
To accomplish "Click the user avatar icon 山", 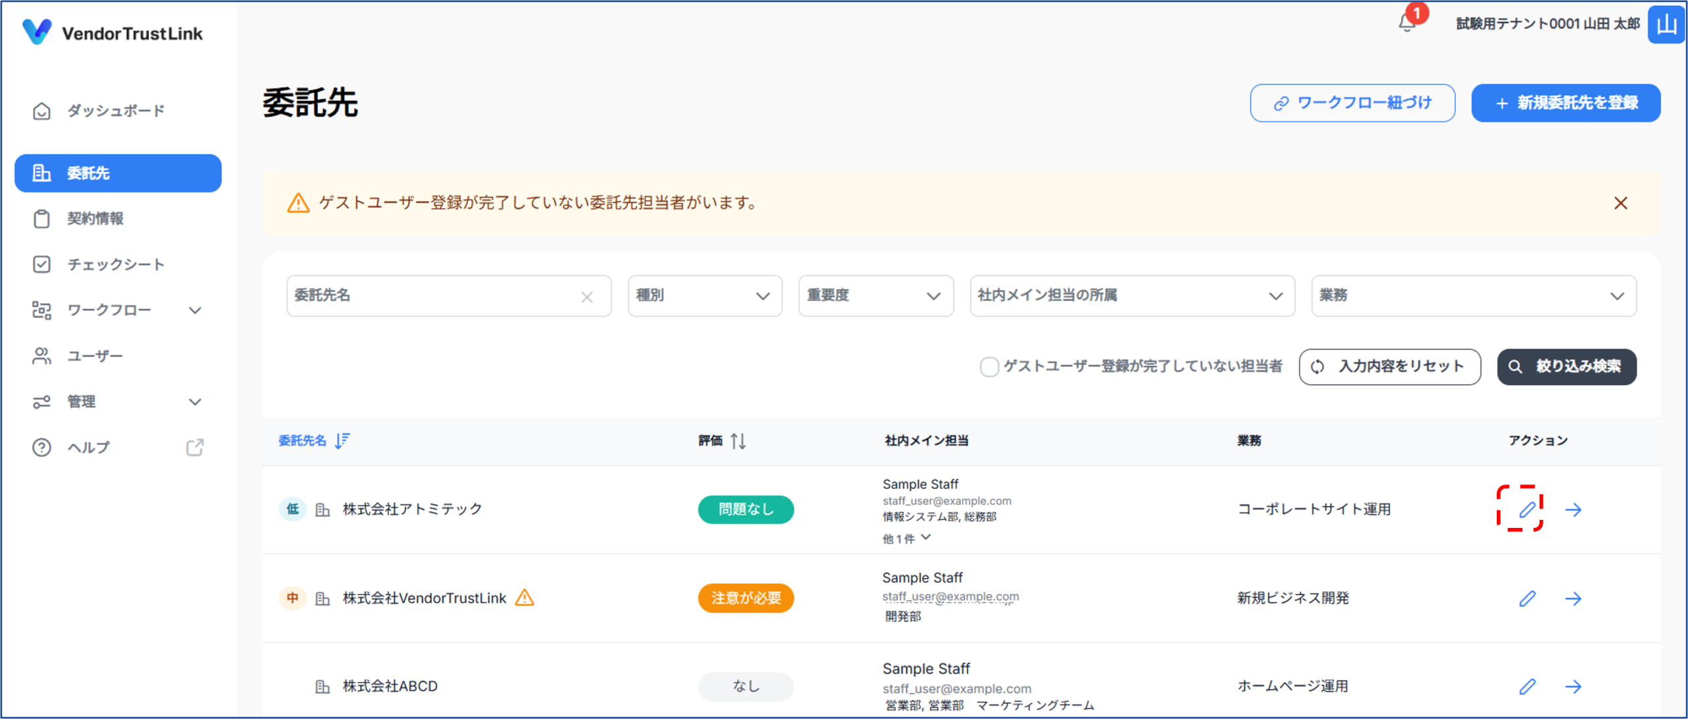I will point(1666,24).
